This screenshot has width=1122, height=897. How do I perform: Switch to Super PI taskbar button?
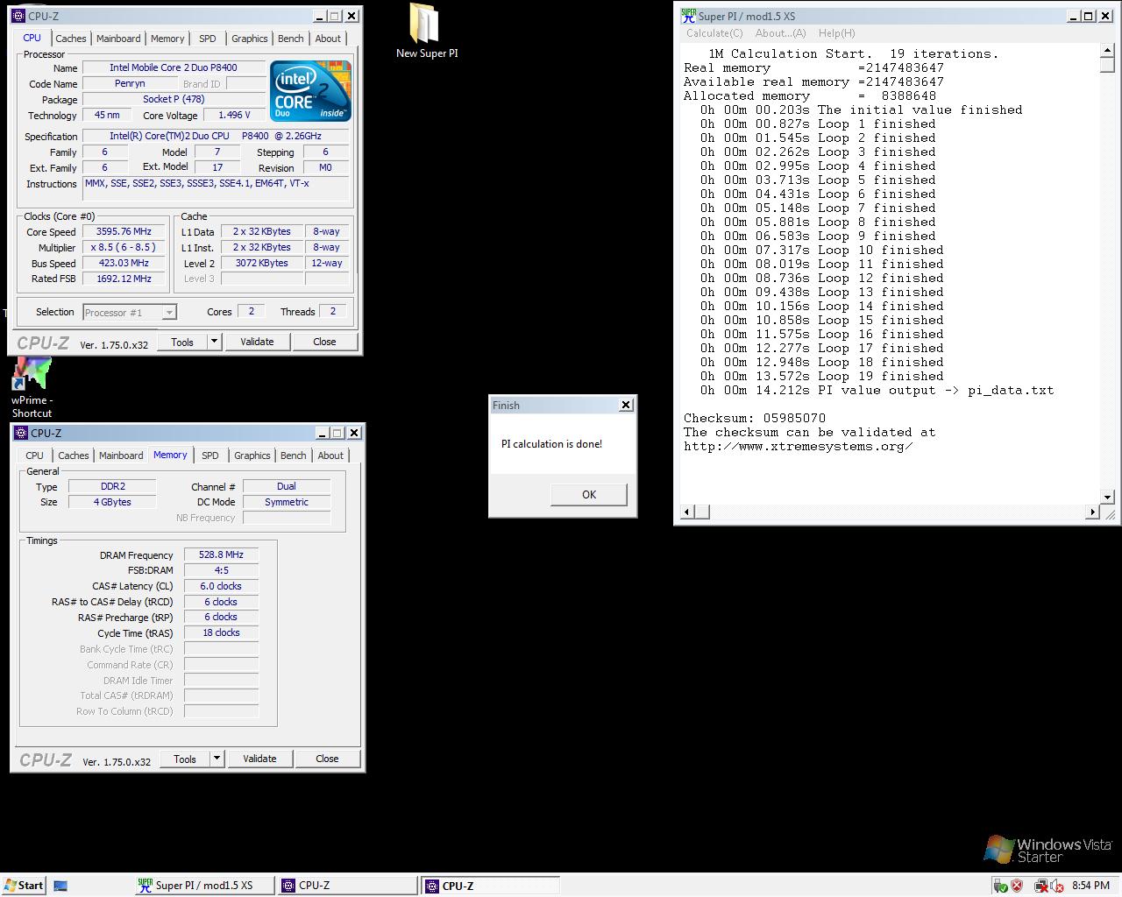pos(203,886)
